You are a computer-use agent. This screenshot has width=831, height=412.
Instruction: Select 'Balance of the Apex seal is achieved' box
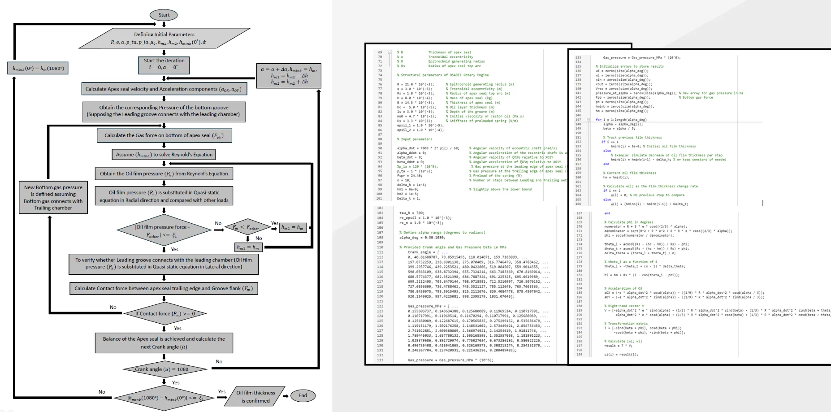[x=164, y=343]
